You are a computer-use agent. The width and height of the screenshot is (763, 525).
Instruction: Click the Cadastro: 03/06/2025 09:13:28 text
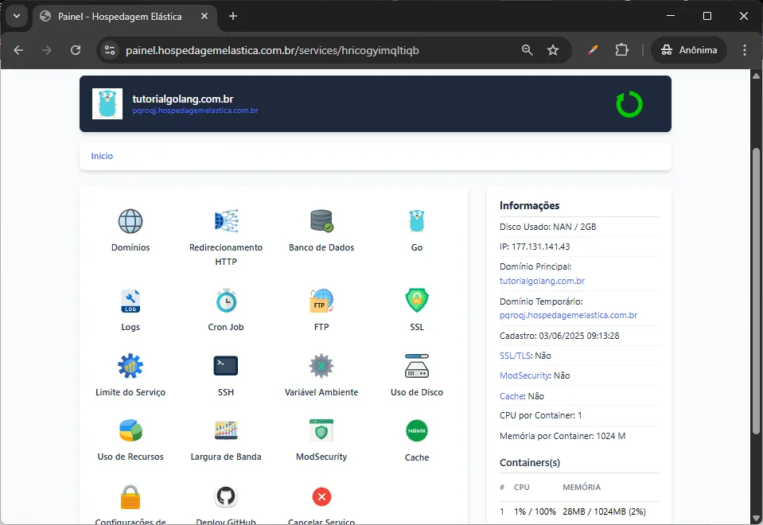559,336
